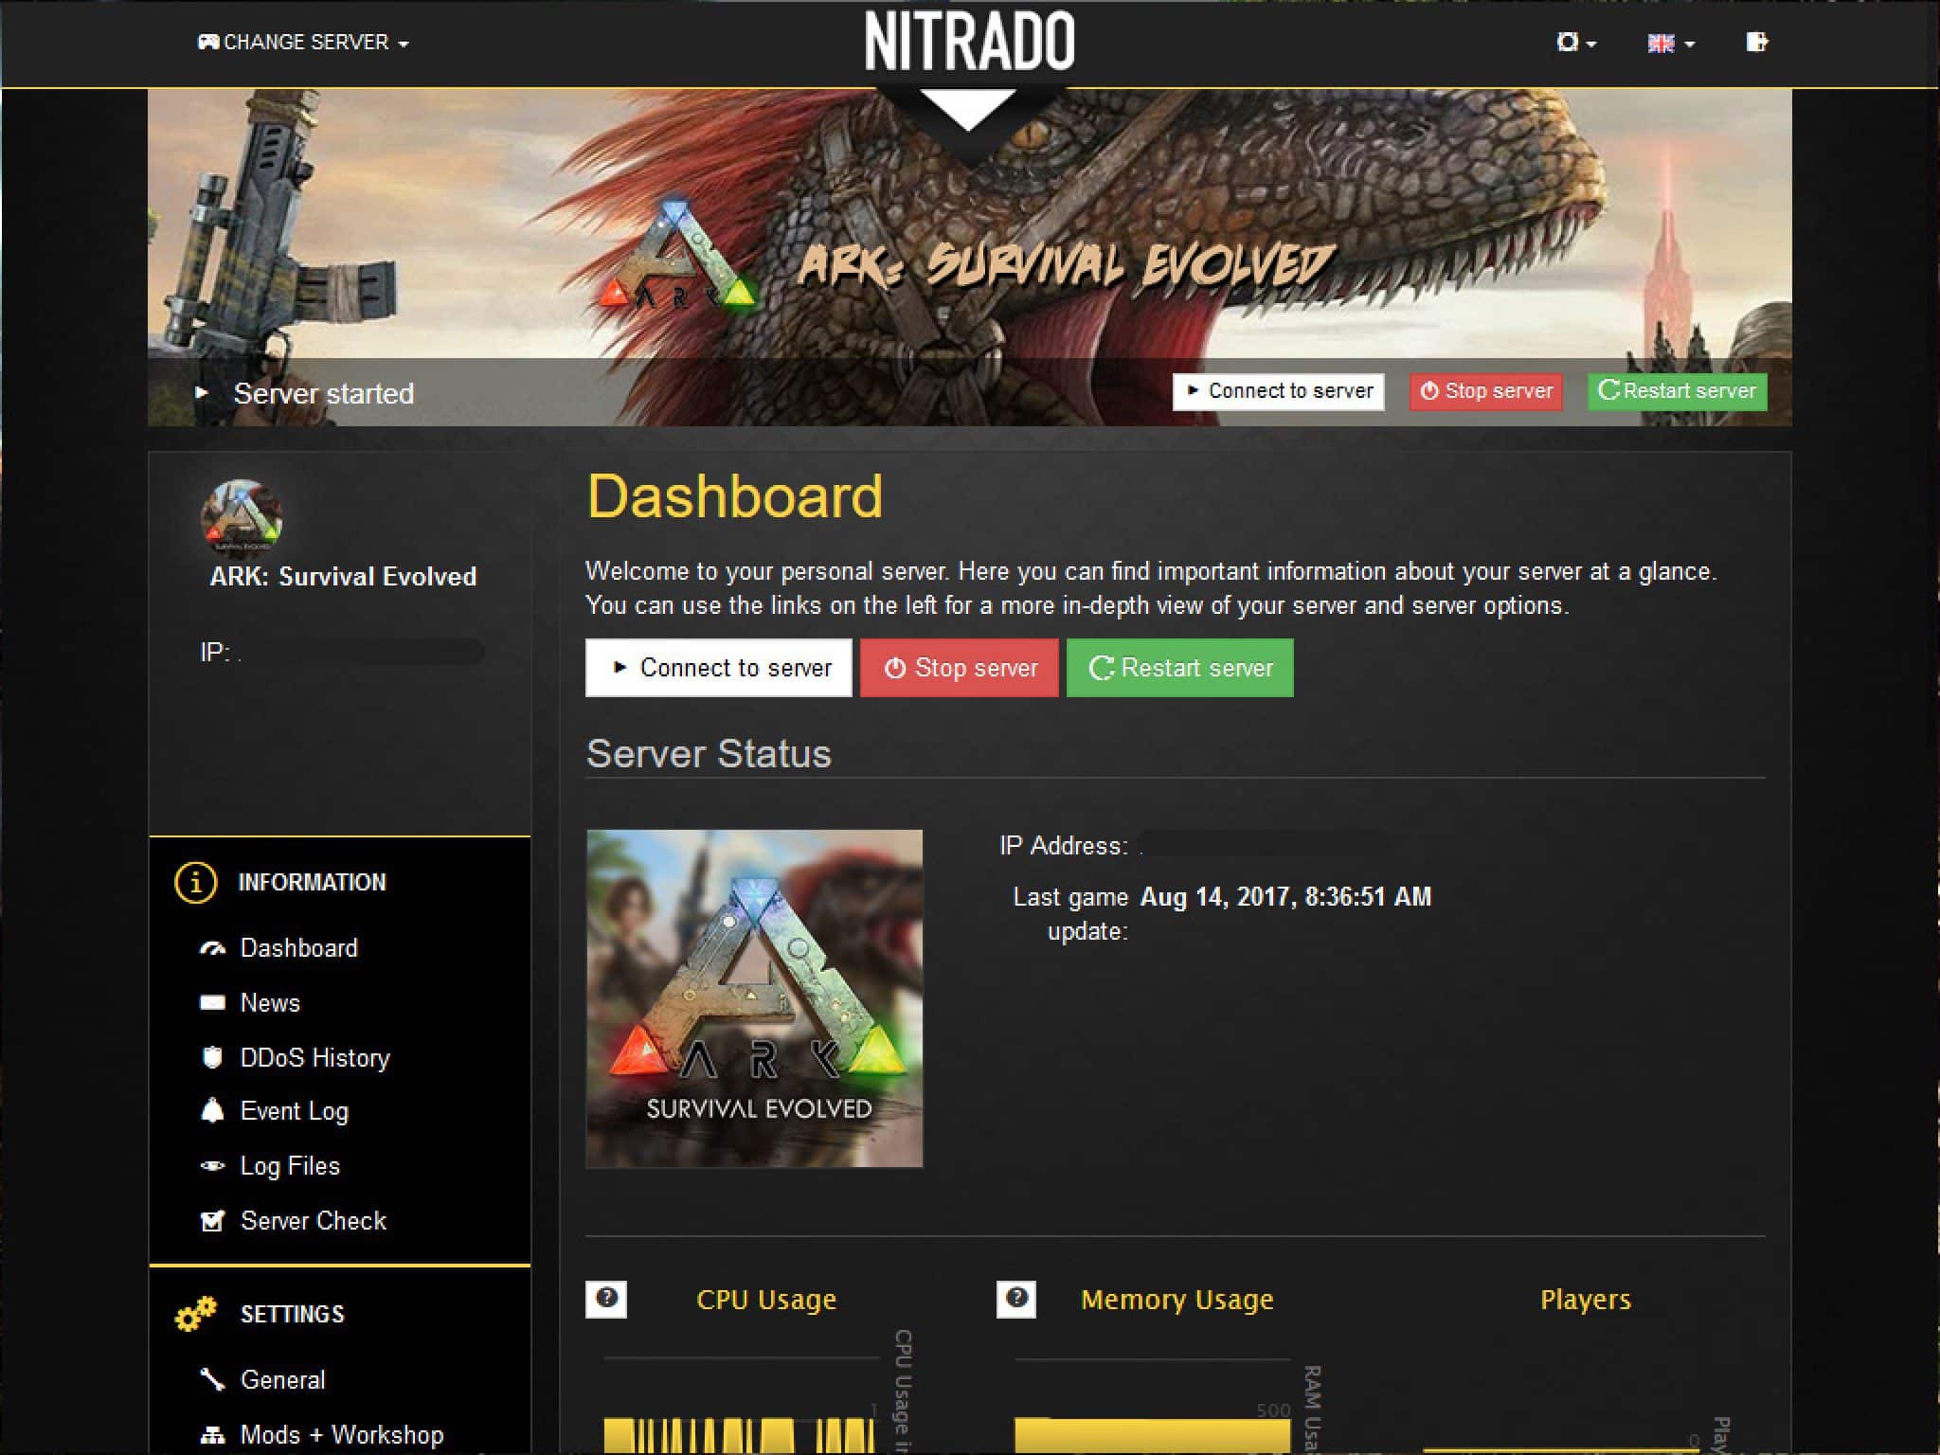
Task: Click the ARK logo in the banner
Action: pos(678,255)
